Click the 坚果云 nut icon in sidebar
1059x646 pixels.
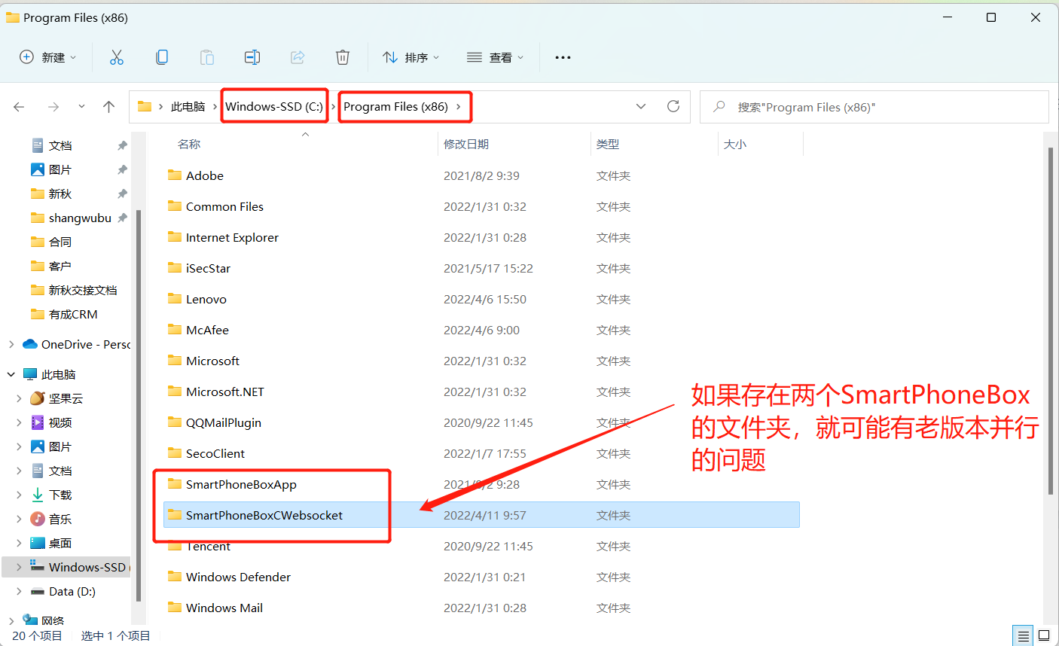tap(37, 398)
